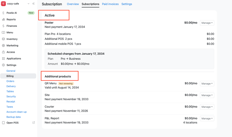Open Manage dropdown for Site
Viewport: 232px width, 137px height.
[x=207, y=95]
